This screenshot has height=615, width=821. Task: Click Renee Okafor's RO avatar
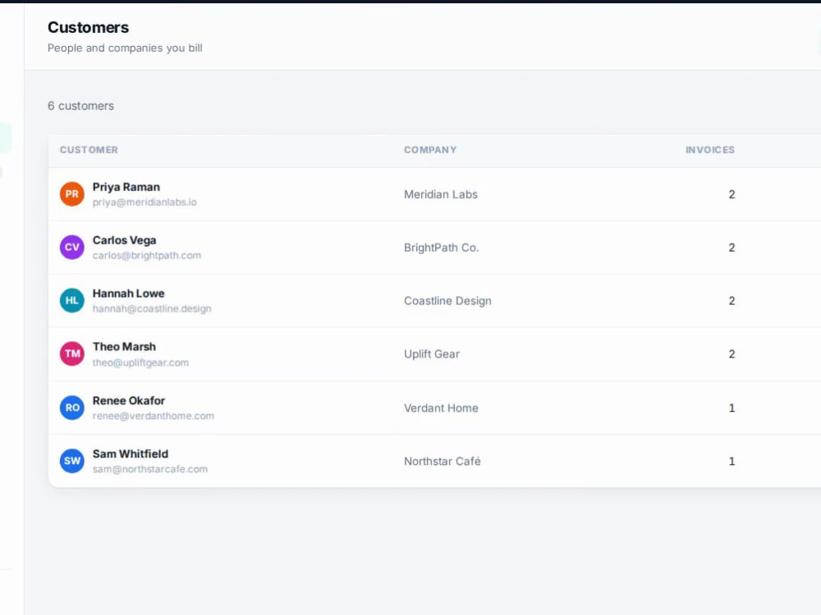[x=71, y=408]
